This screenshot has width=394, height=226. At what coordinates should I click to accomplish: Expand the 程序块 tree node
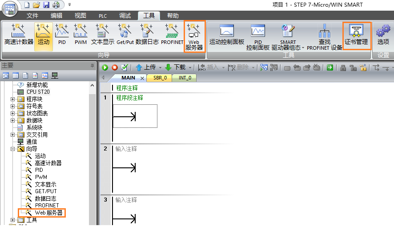[13, 99]
